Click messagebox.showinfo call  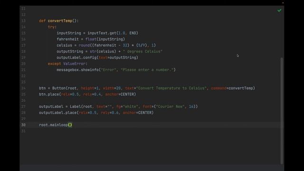77,70
